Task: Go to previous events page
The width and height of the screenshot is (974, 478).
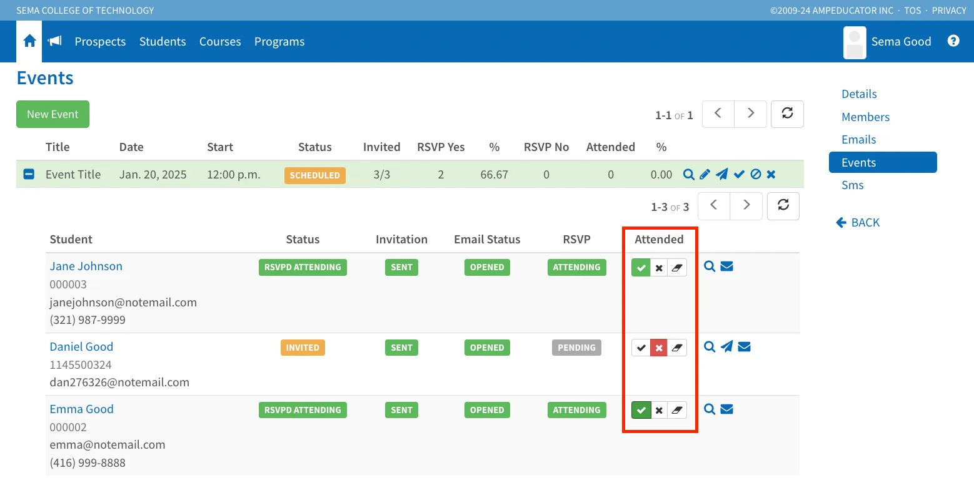Action: (x=718, y=114)
